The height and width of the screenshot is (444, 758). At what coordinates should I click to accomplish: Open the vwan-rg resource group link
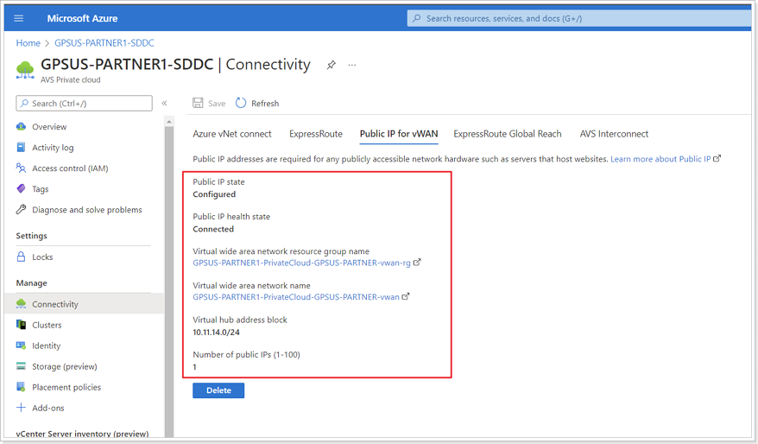301,263
